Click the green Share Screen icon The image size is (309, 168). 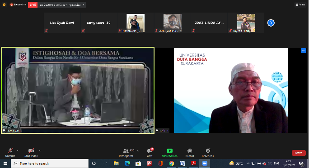pyautogui.click(x=170, y=151)
